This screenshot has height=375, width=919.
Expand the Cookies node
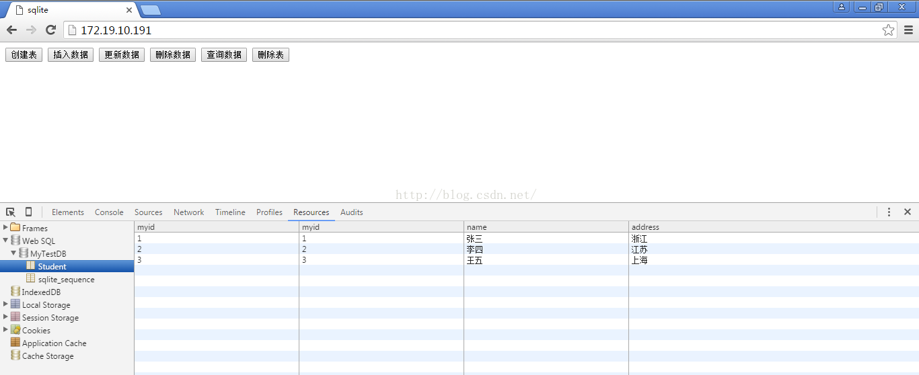(6, 329)
